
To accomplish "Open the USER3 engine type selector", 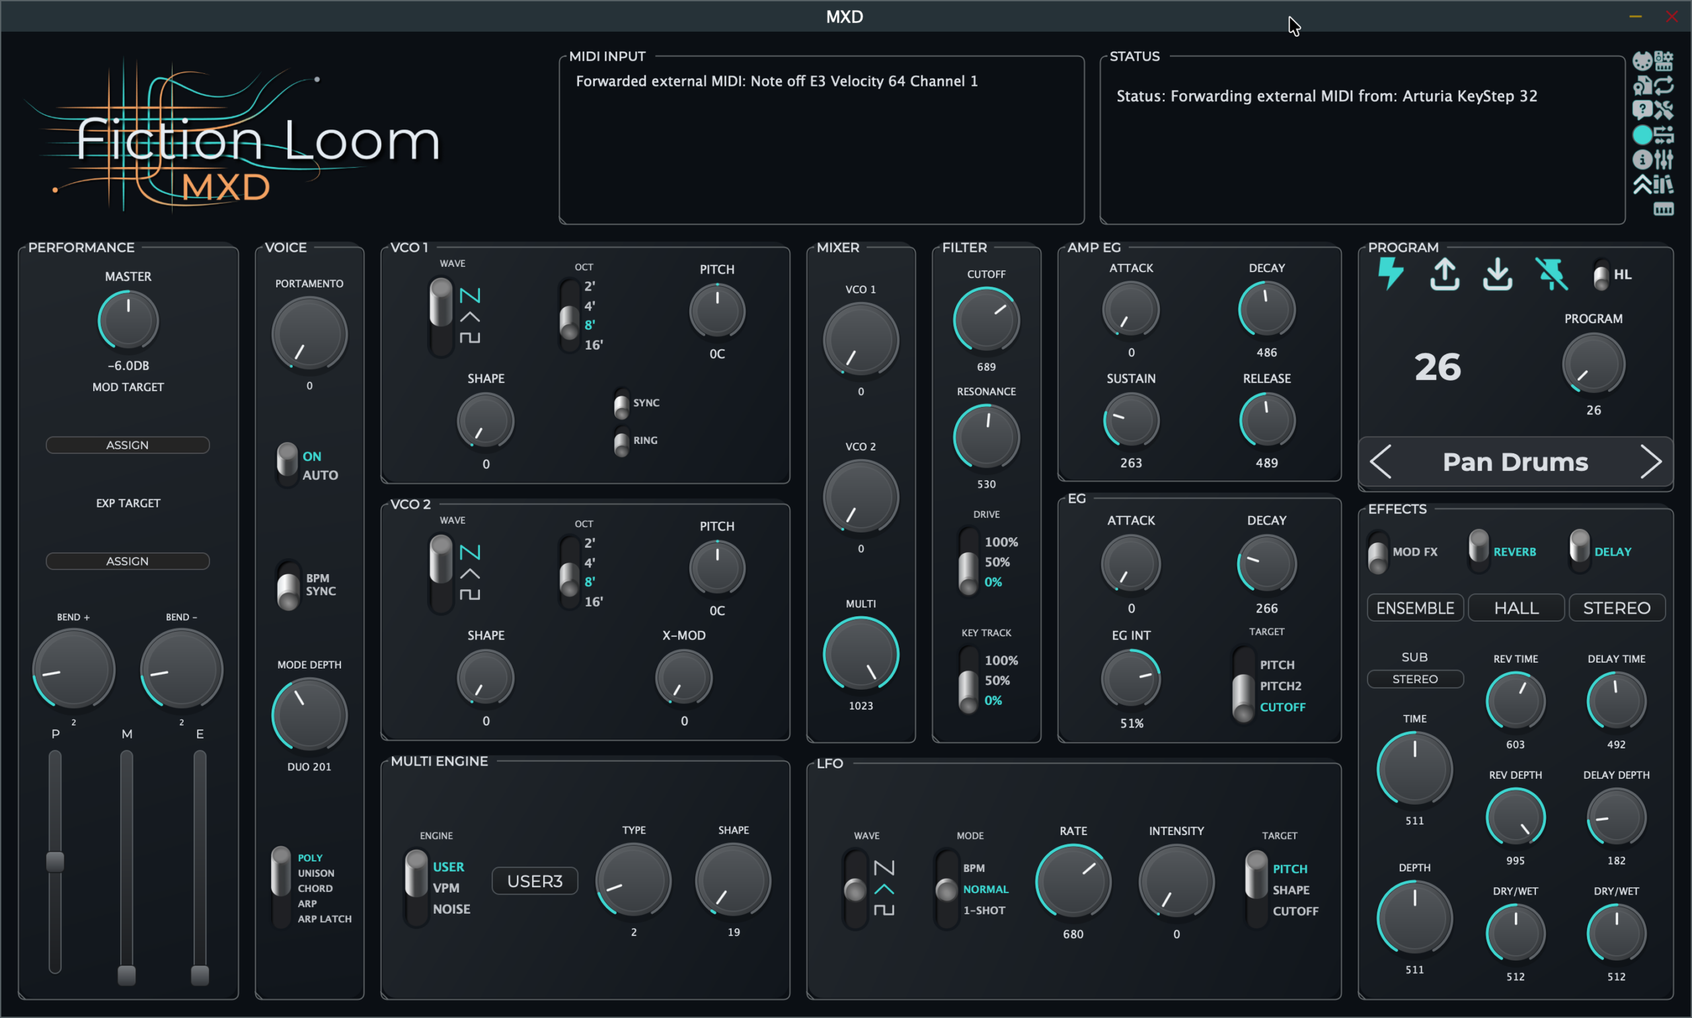I will pos(535,881).
